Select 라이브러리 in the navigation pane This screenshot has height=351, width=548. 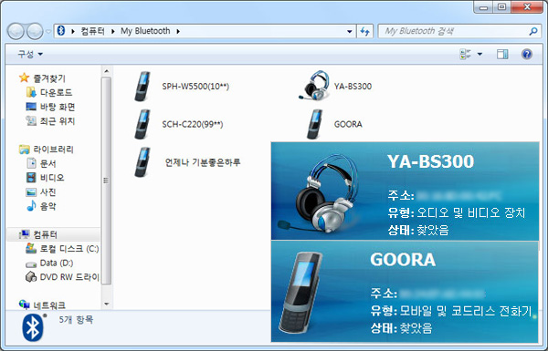(47, 150)
